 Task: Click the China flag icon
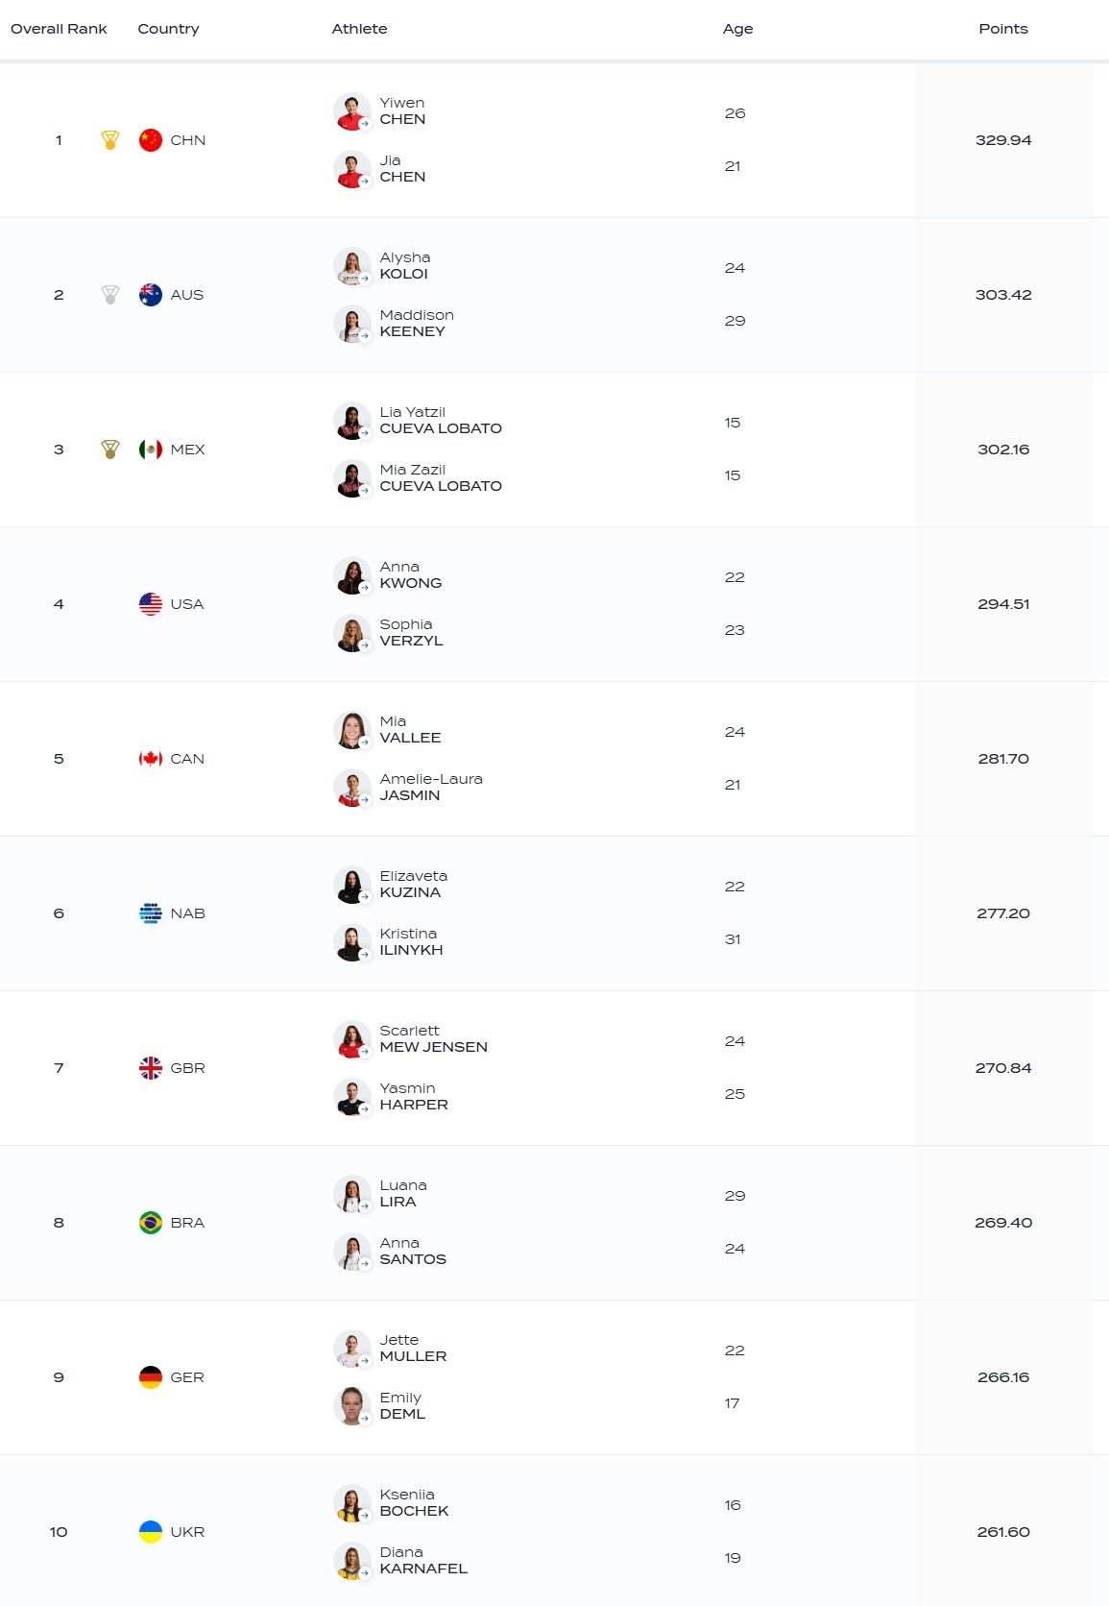click(151, 140)
